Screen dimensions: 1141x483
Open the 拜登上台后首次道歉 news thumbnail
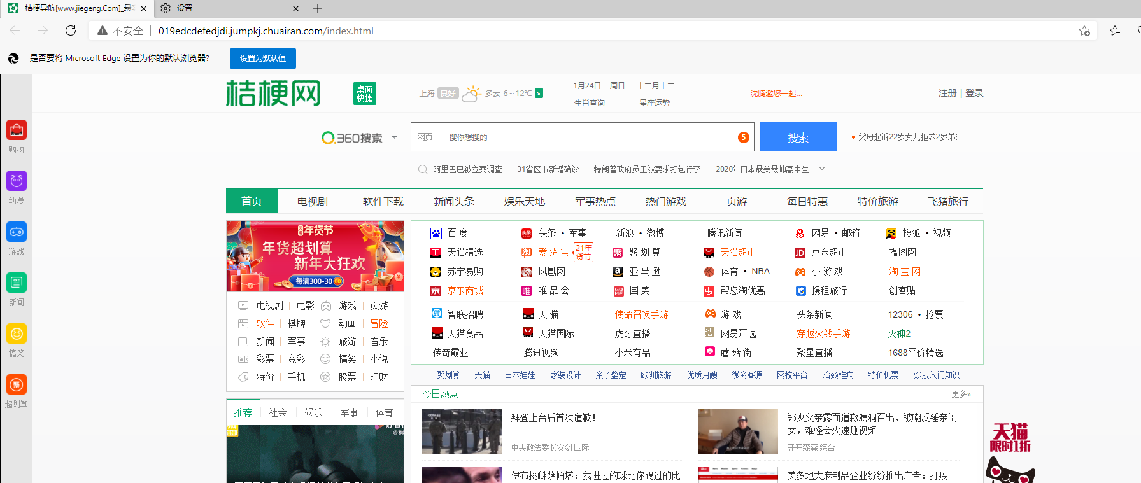tap(462, 431)
